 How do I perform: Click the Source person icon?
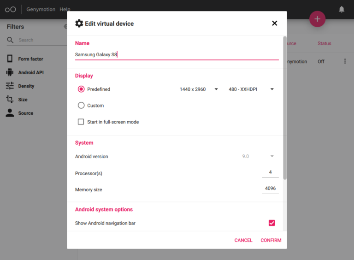pos(10,113)
